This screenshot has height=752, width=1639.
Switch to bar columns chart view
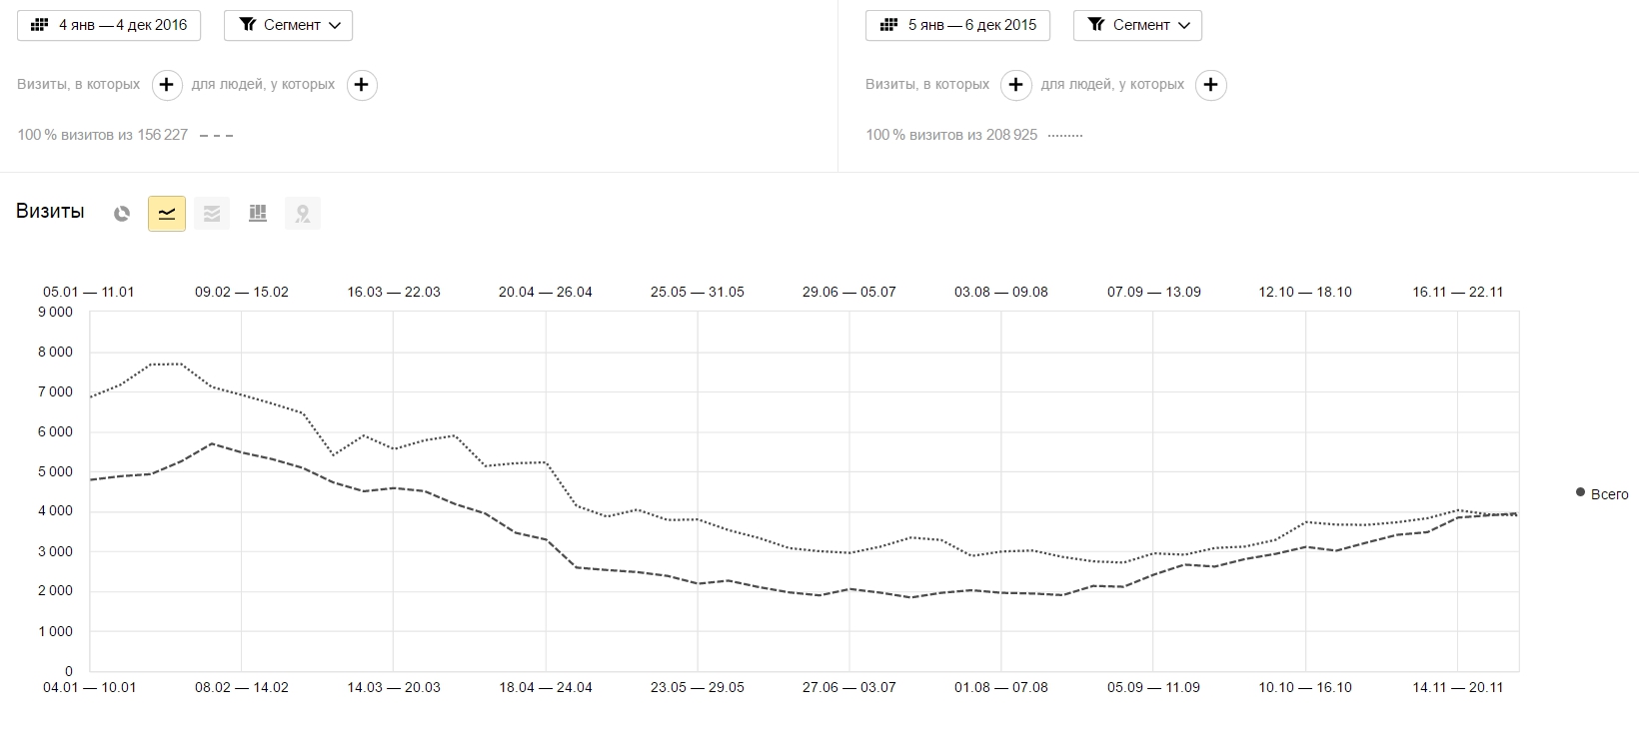pos(258,214)
